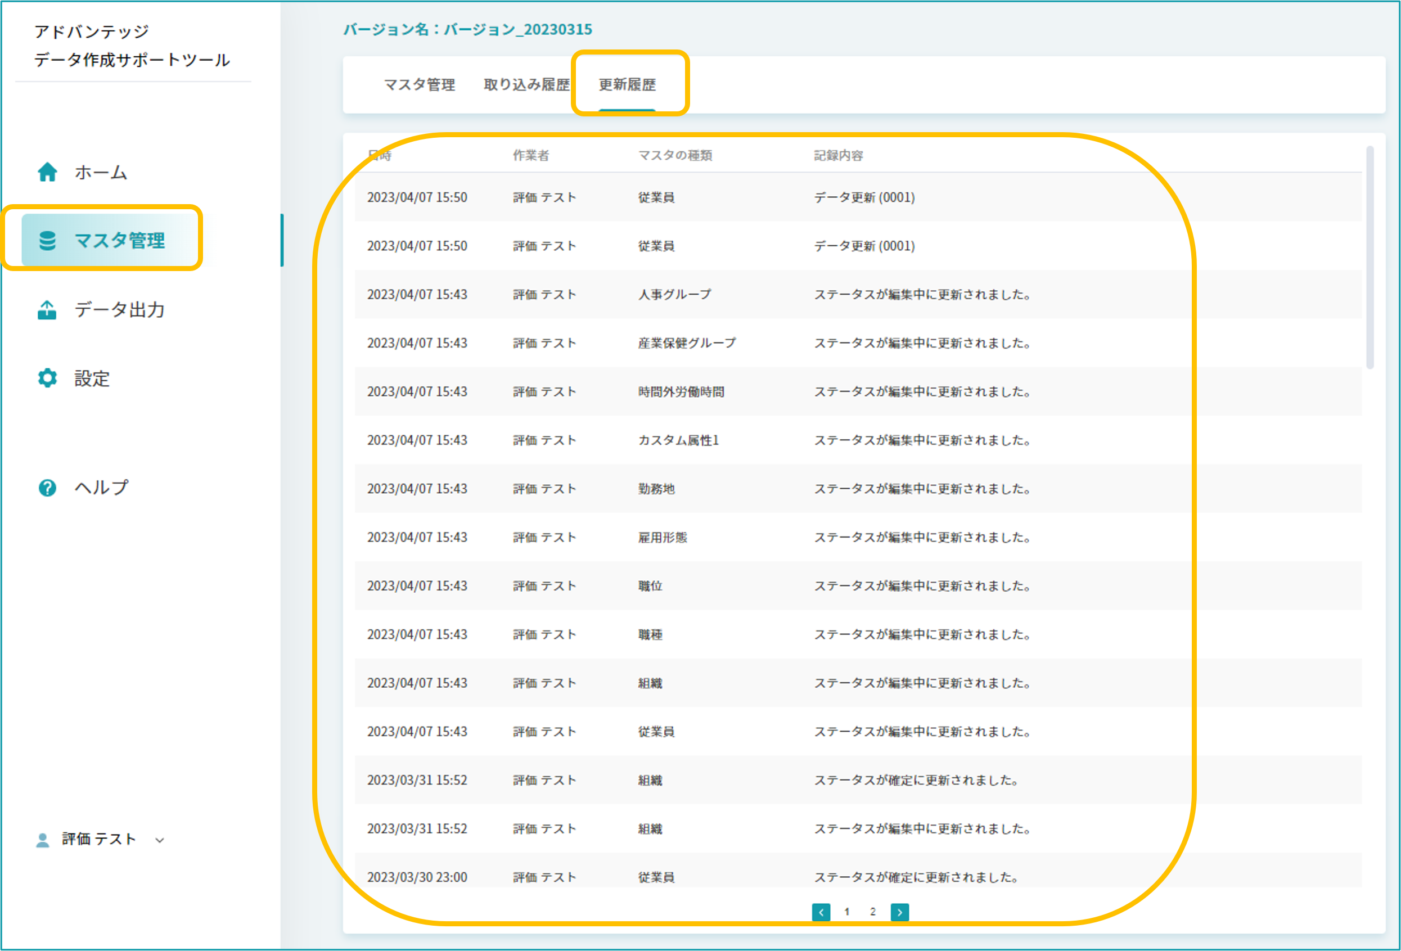
Task: Select the 人事グループ row cell
Action: pos(674,295)
